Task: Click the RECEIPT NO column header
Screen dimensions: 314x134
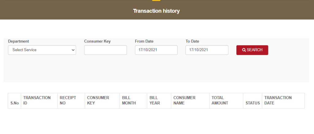Action: (71, 101)
